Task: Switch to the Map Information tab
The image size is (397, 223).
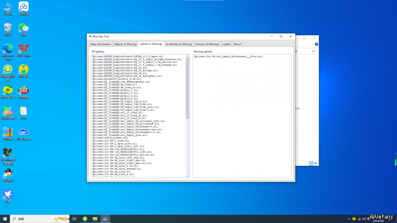Action: point(100,44)
